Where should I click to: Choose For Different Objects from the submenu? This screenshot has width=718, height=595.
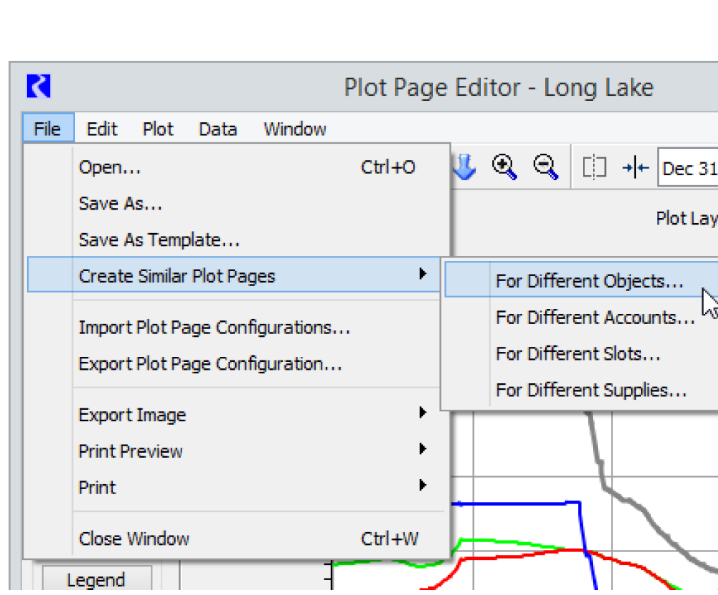589,281
